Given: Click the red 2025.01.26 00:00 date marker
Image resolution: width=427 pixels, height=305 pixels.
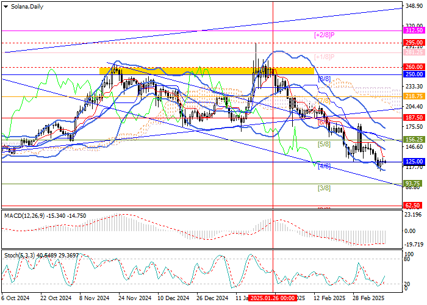Looking at the screenshot, I should 273,298.
